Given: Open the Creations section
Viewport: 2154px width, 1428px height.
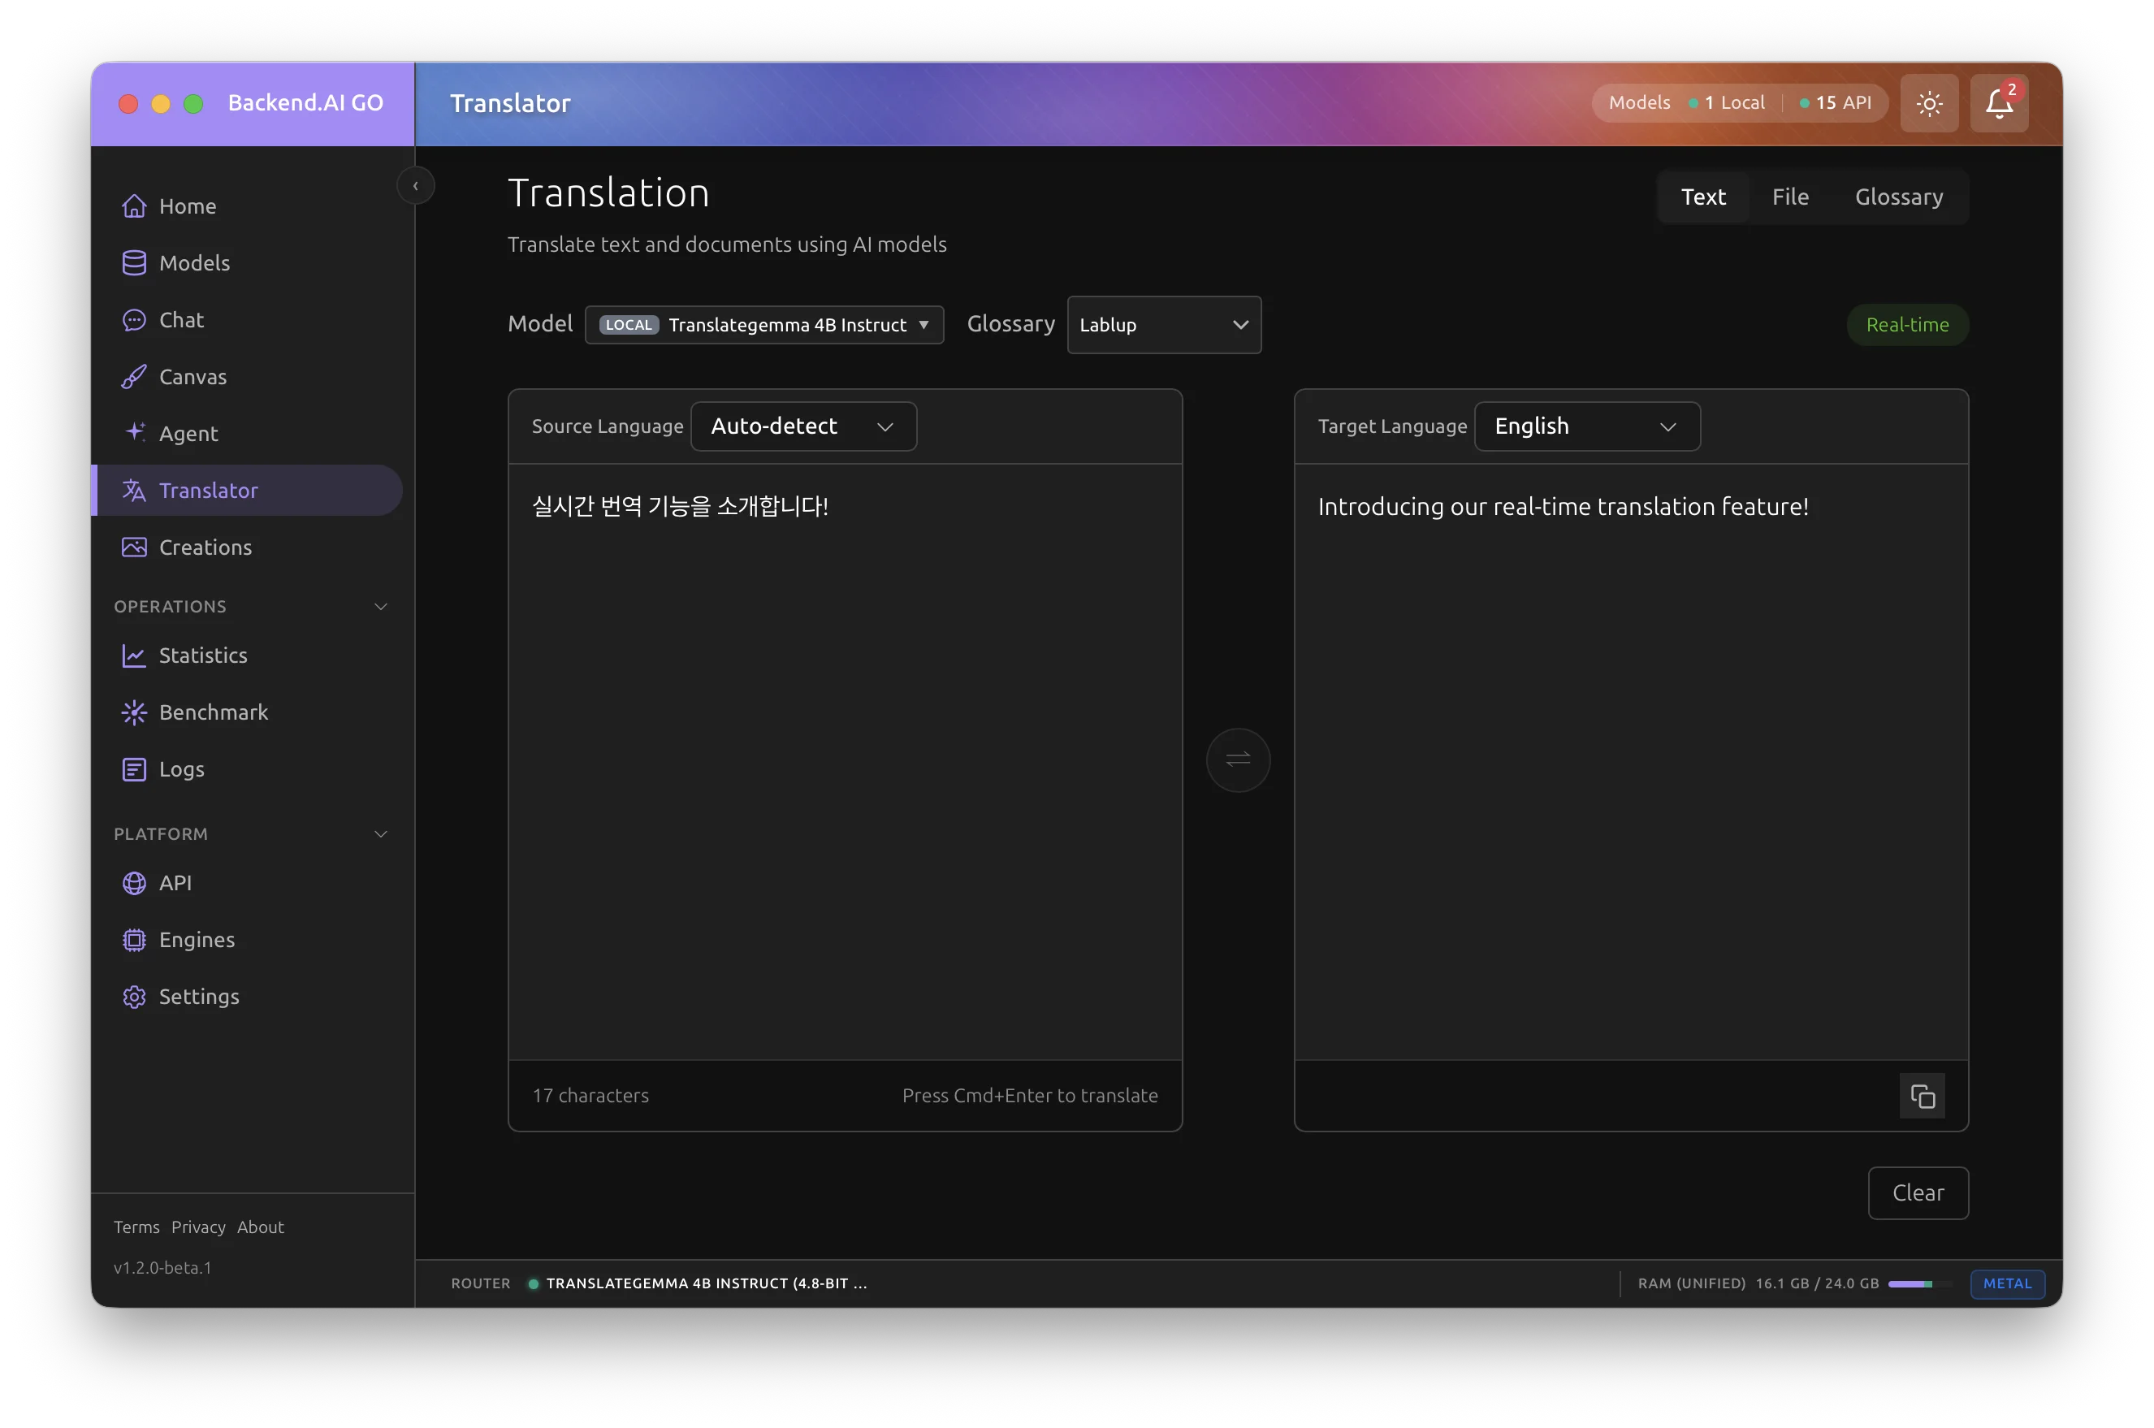Looking at the screenshot, I should click(x=205, y=547).
